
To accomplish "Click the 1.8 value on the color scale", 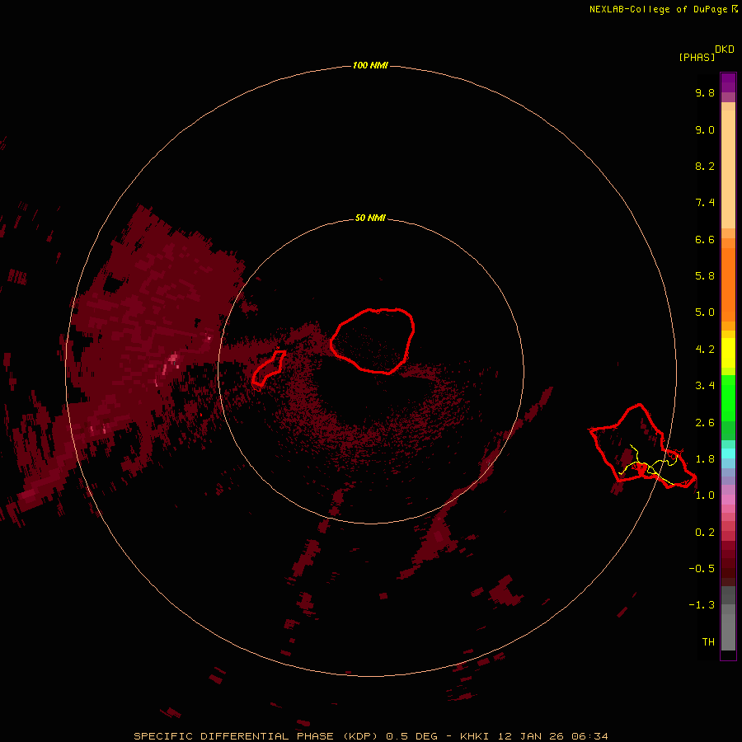I will [x=705, y=459].
